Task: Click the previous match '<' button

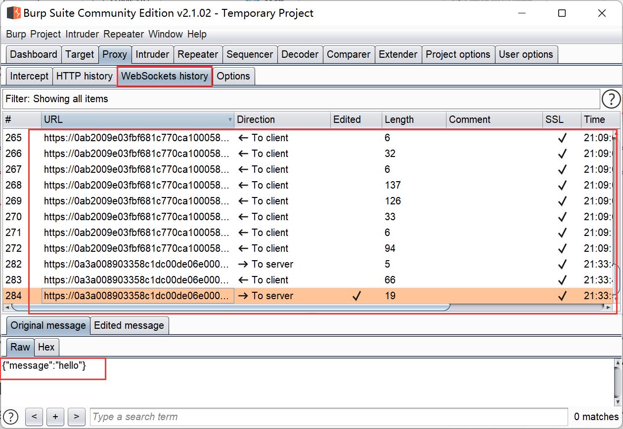Action: tap(34, 417)
